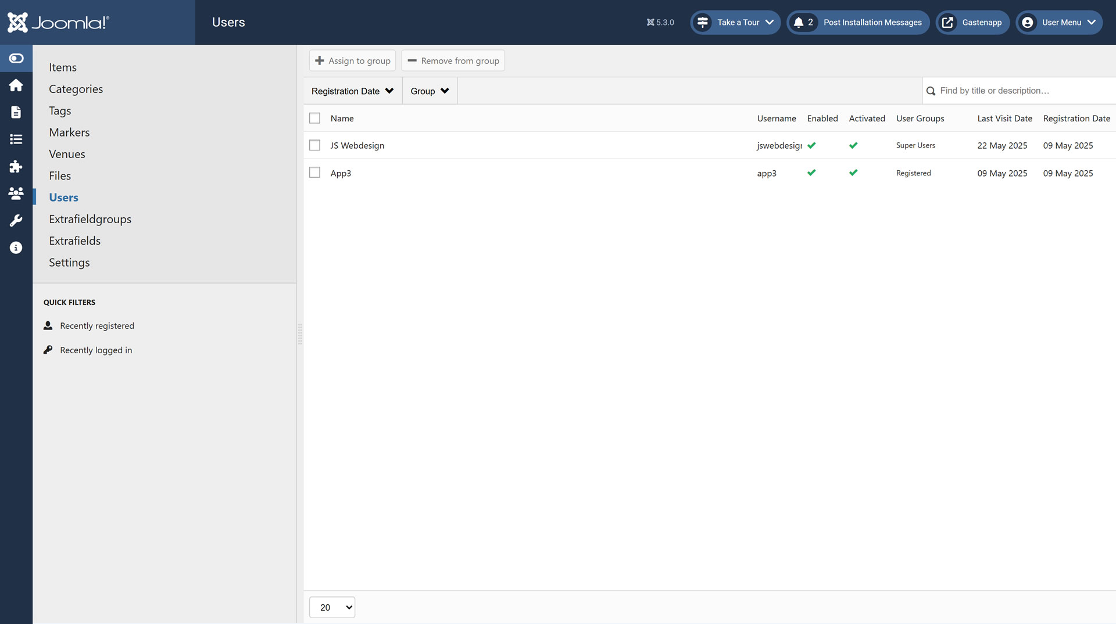Screen dimensions: 1116x624
Task: Open the Content file icon in sidebar
Action: click(x=16, y=112)
